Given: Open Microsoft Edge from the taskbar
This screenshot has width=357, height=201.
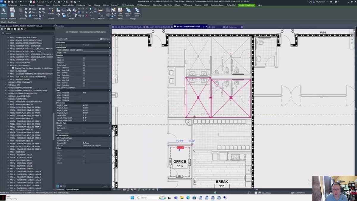Looking at the screenshot, I should 188,198.
